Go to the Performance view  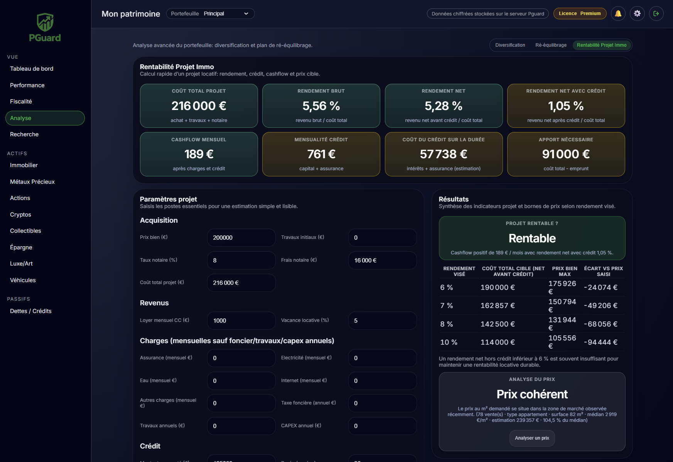tap(27, 85)
